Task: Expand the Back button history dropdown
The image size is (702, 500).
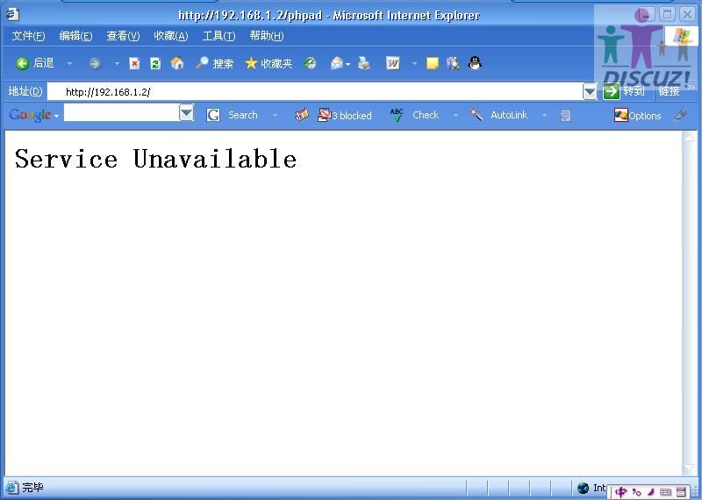Action: [x=69, y=64]
